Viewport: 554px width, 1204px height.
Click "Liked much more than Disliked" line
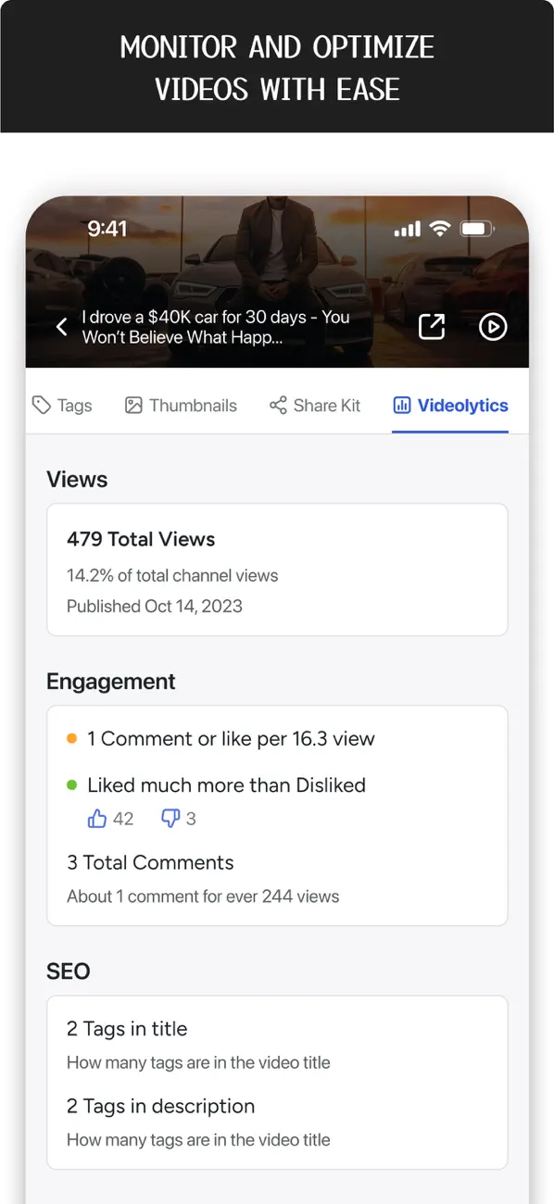tap(226, 785)
